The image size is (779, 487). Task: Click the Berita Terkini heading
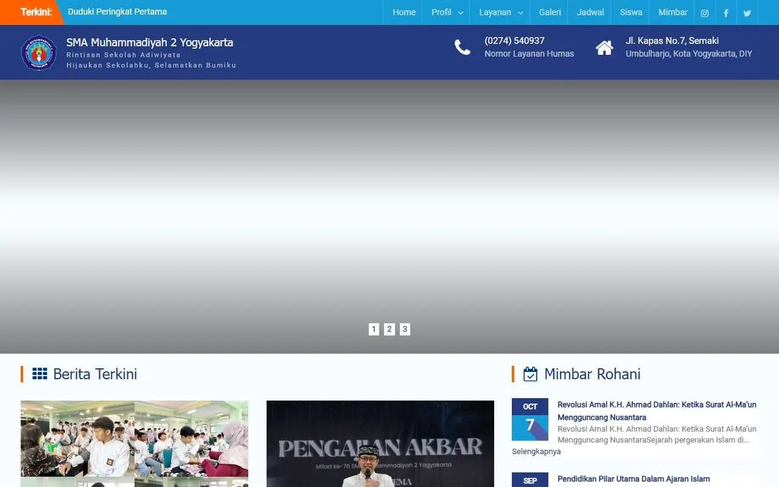tap(95, 374)
